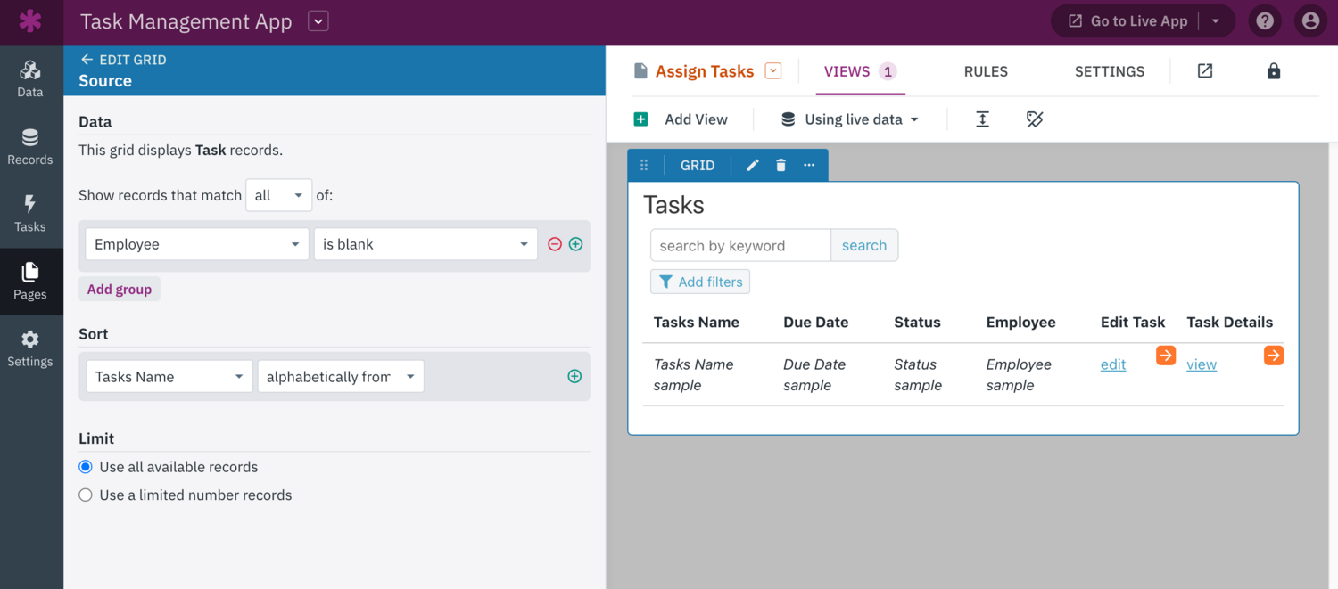
Task: Choose 'Use a limited number records'
Action: 85,495
